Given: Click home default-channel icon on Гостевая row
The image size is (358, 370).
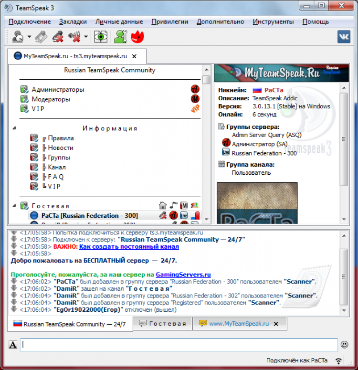Looking at the screenshot, I should click(x=163, y=205).
